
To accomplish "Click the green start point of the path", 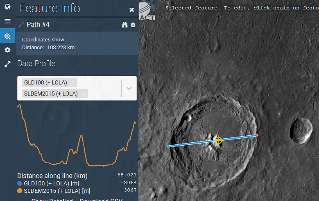I will pos(168,146).
